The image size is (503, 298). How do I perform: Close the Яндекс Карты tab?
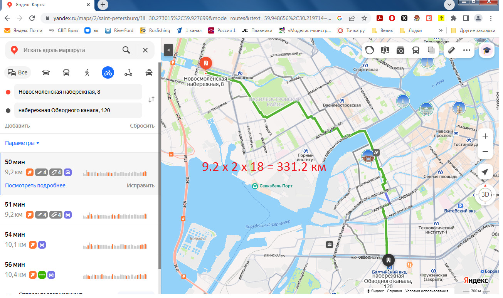click(x=89, y=5)
